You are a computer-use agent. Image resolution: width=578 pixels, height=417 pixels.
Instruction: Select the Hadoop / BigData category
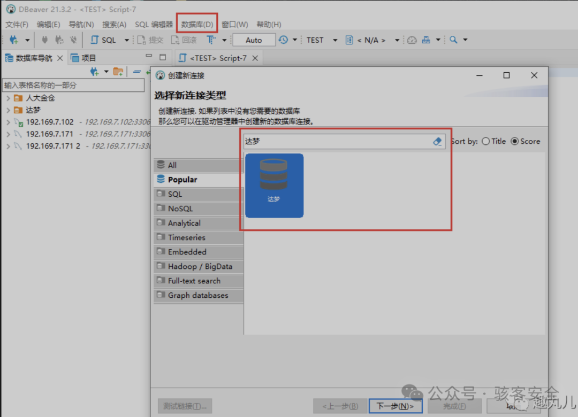pos(199,266)
